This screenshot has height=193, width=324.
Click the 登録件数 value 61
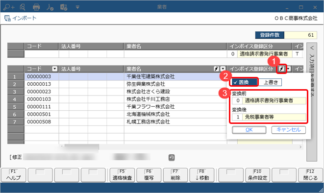click(300, 35)
